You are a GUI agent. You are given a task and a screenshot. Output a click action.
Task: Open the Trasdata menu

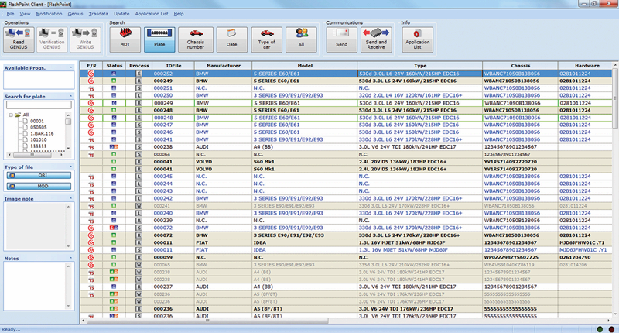pos(98,14)
